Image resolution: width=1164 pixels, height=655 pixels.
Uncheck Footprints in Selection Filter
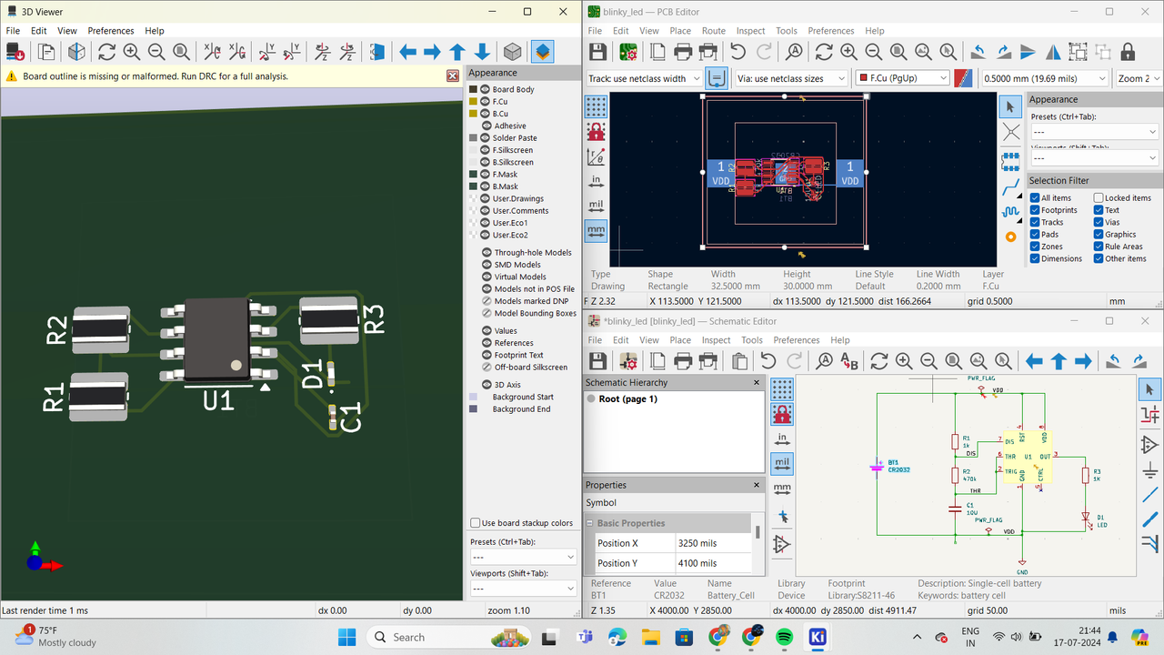click(x=1035, y=210)
